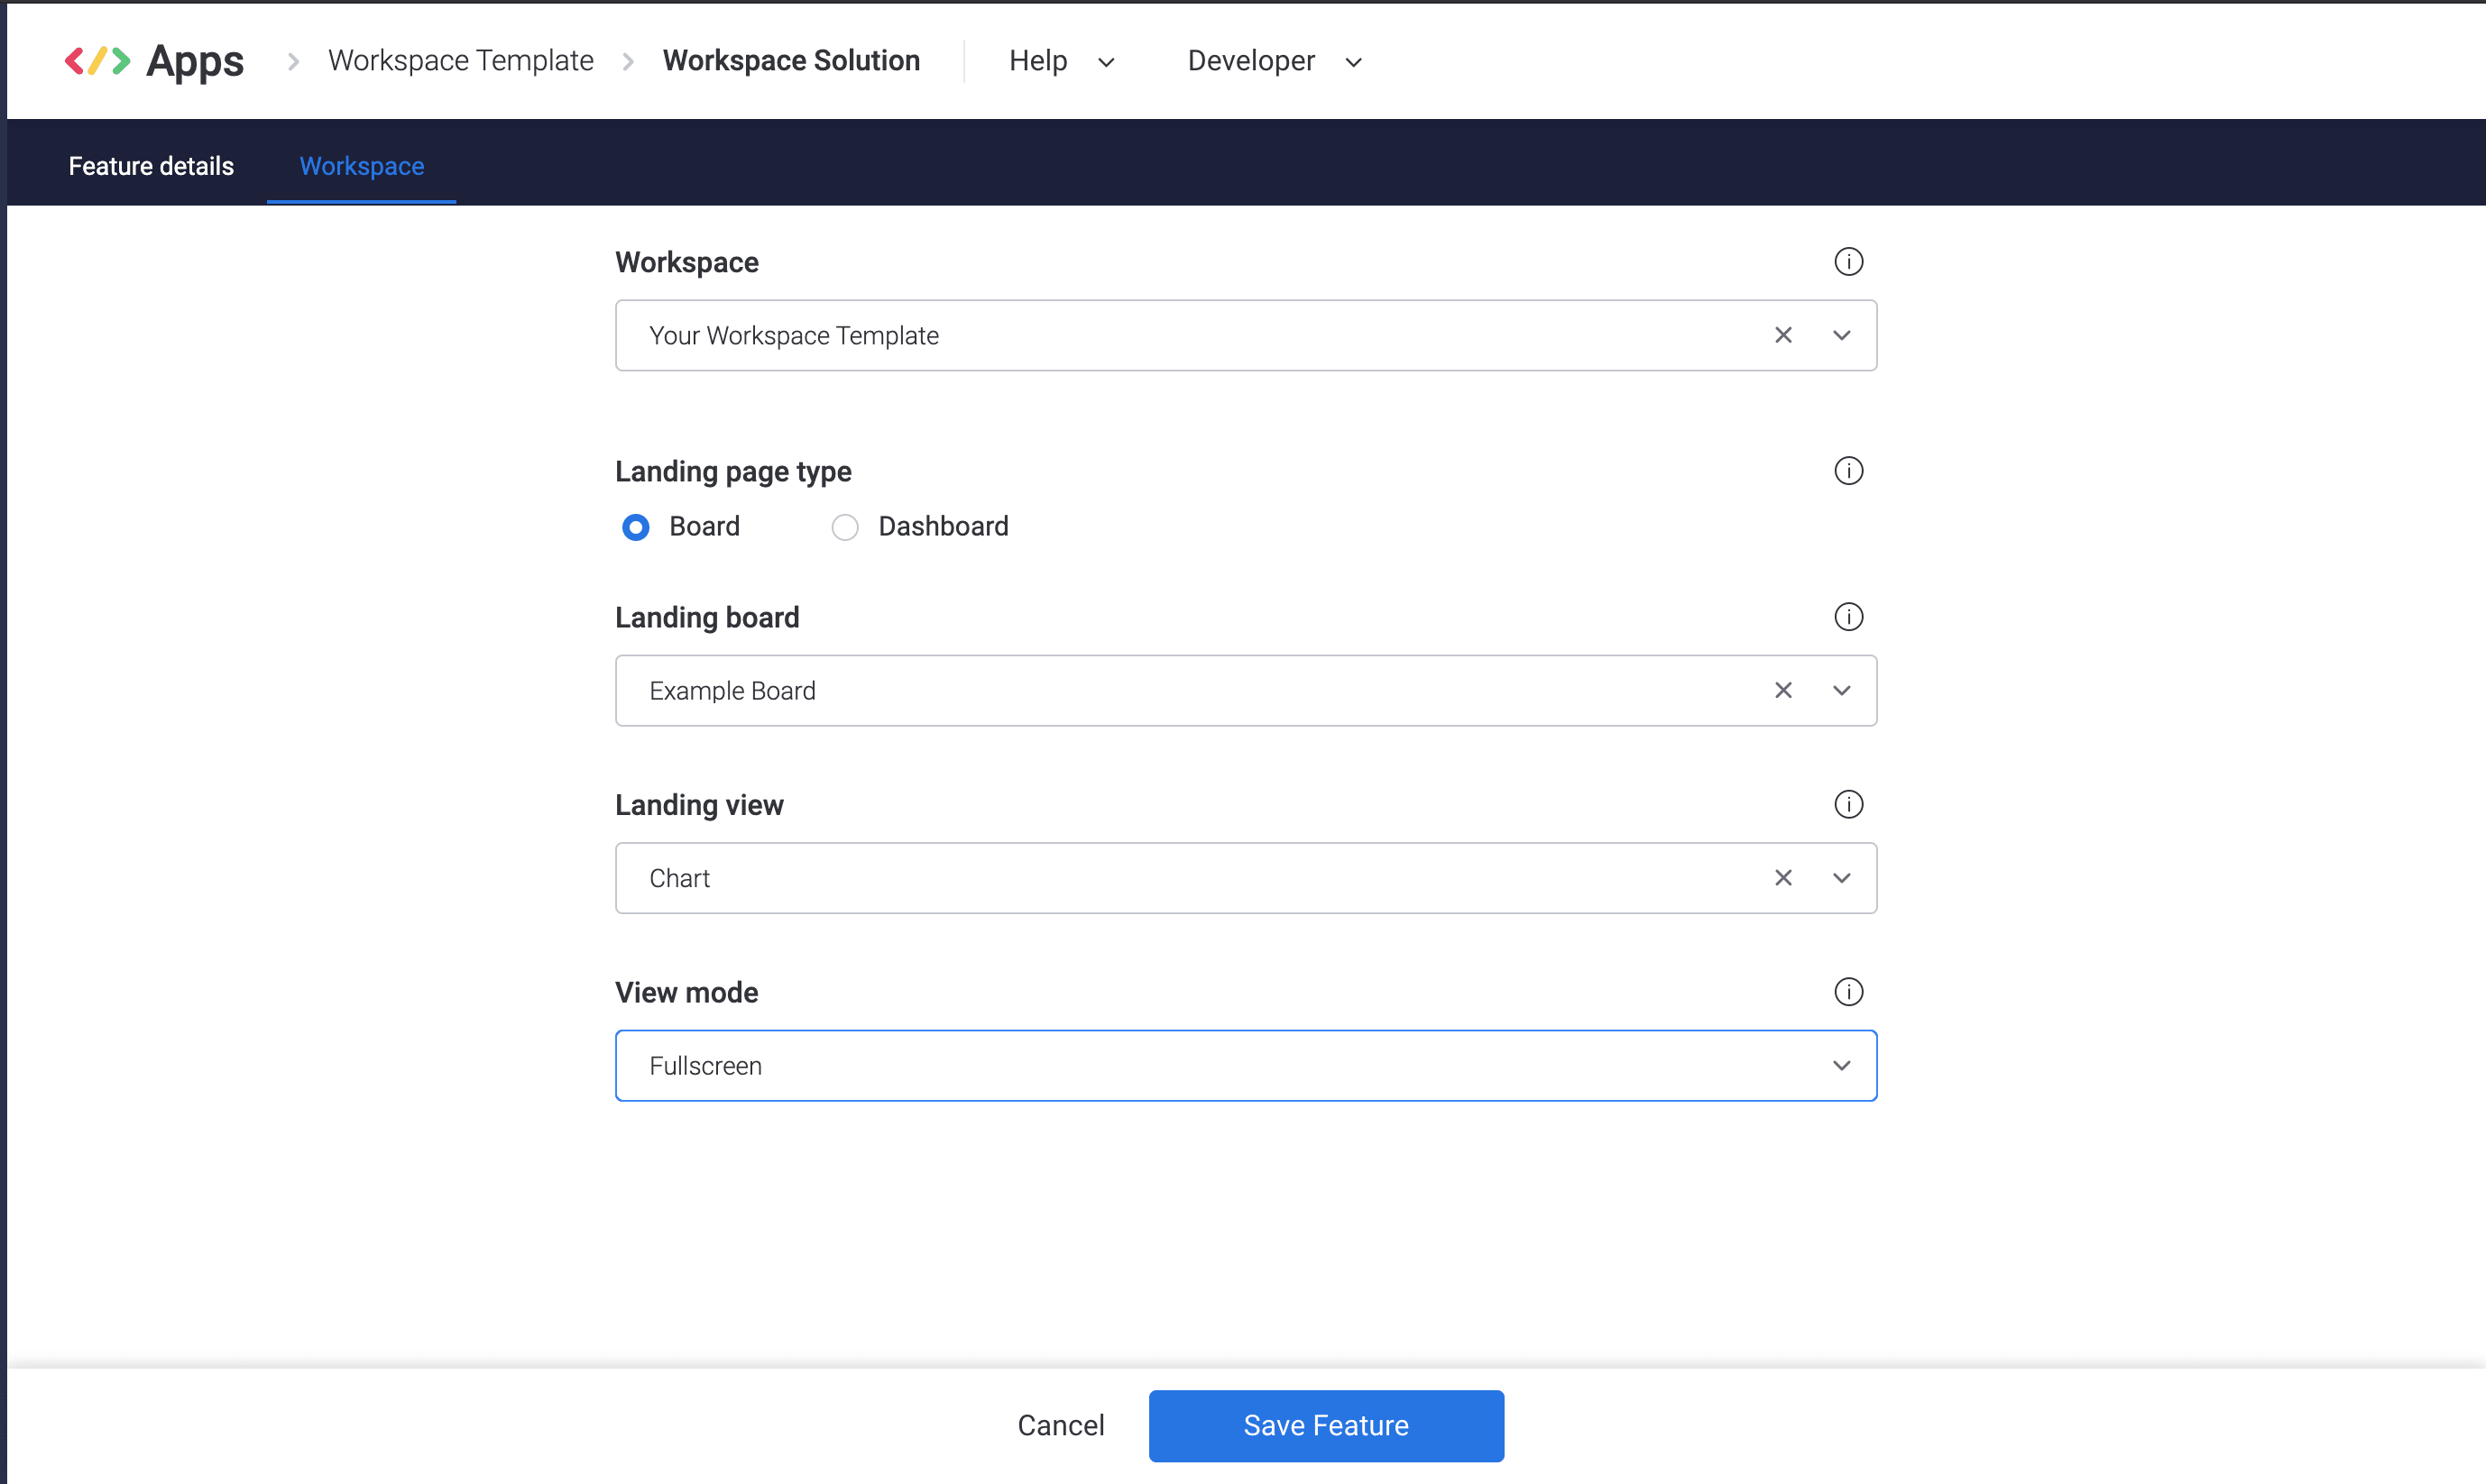Open the Workspace field info icon

click(1847, 262)
